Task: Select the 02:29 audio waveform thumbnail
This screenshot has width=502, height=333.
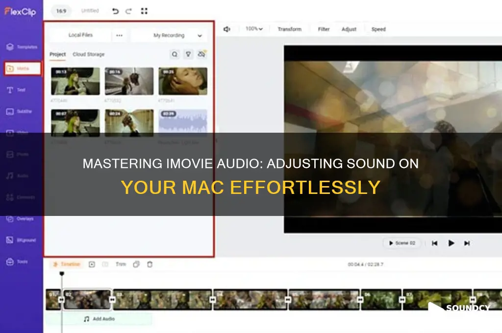Action: pyautogui.click(x=183, y=123)
